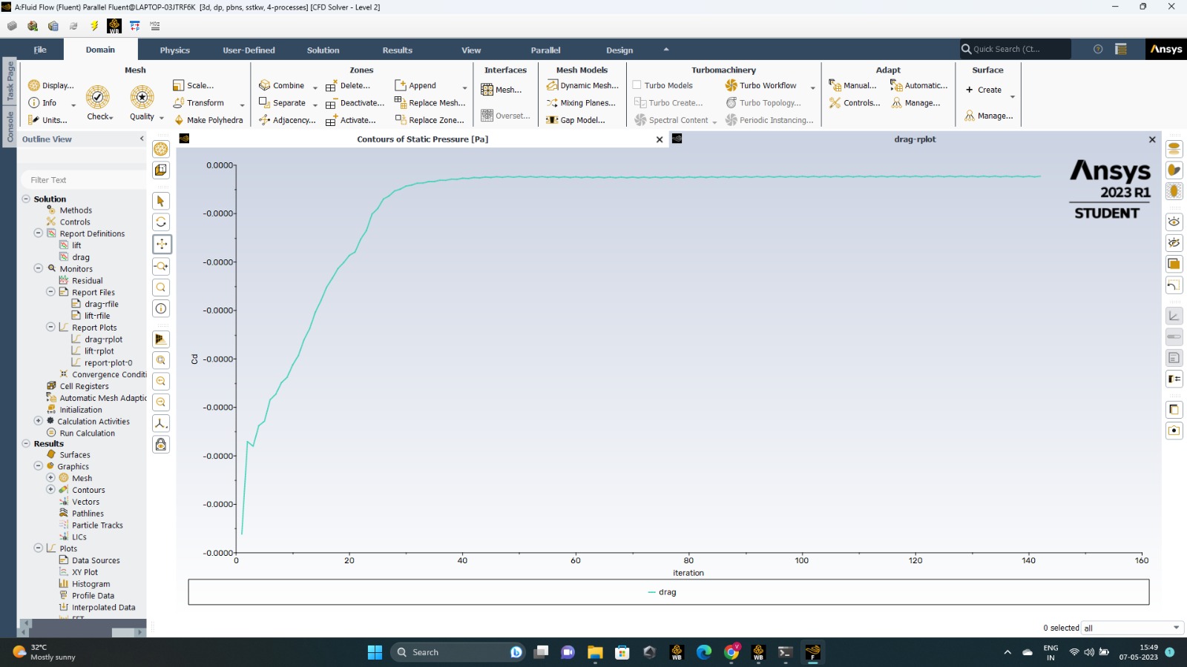Viewport: 1187px width, 667px height.
Task: Switch to the User-Defined ribbon tab
Action: (x=249, y=50)
